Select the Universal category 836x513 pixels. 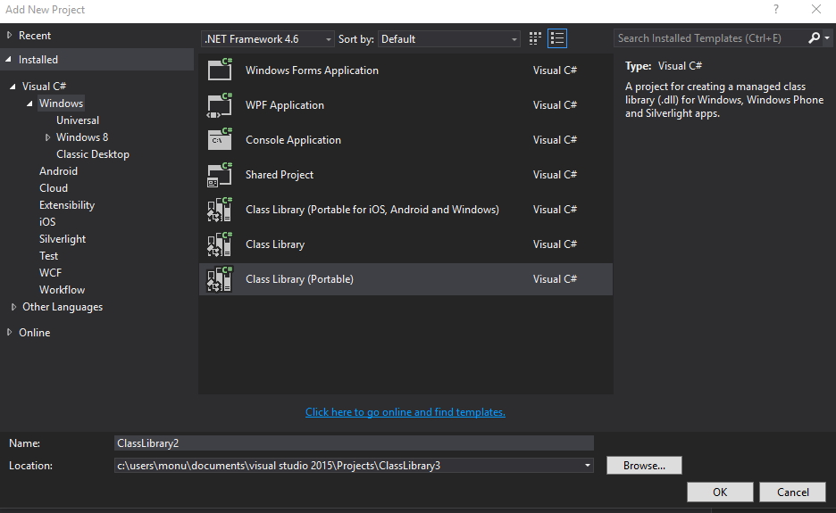[x=78, y=120]
